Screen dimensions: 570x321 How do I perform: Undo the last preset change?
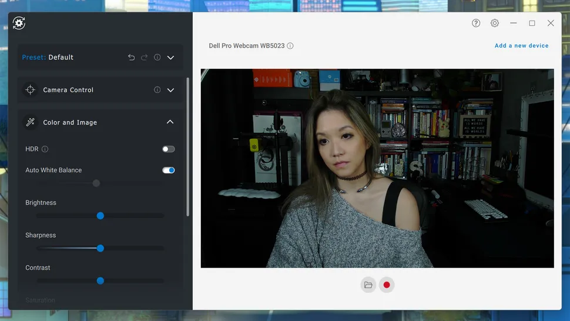click(x=131, y=58)
